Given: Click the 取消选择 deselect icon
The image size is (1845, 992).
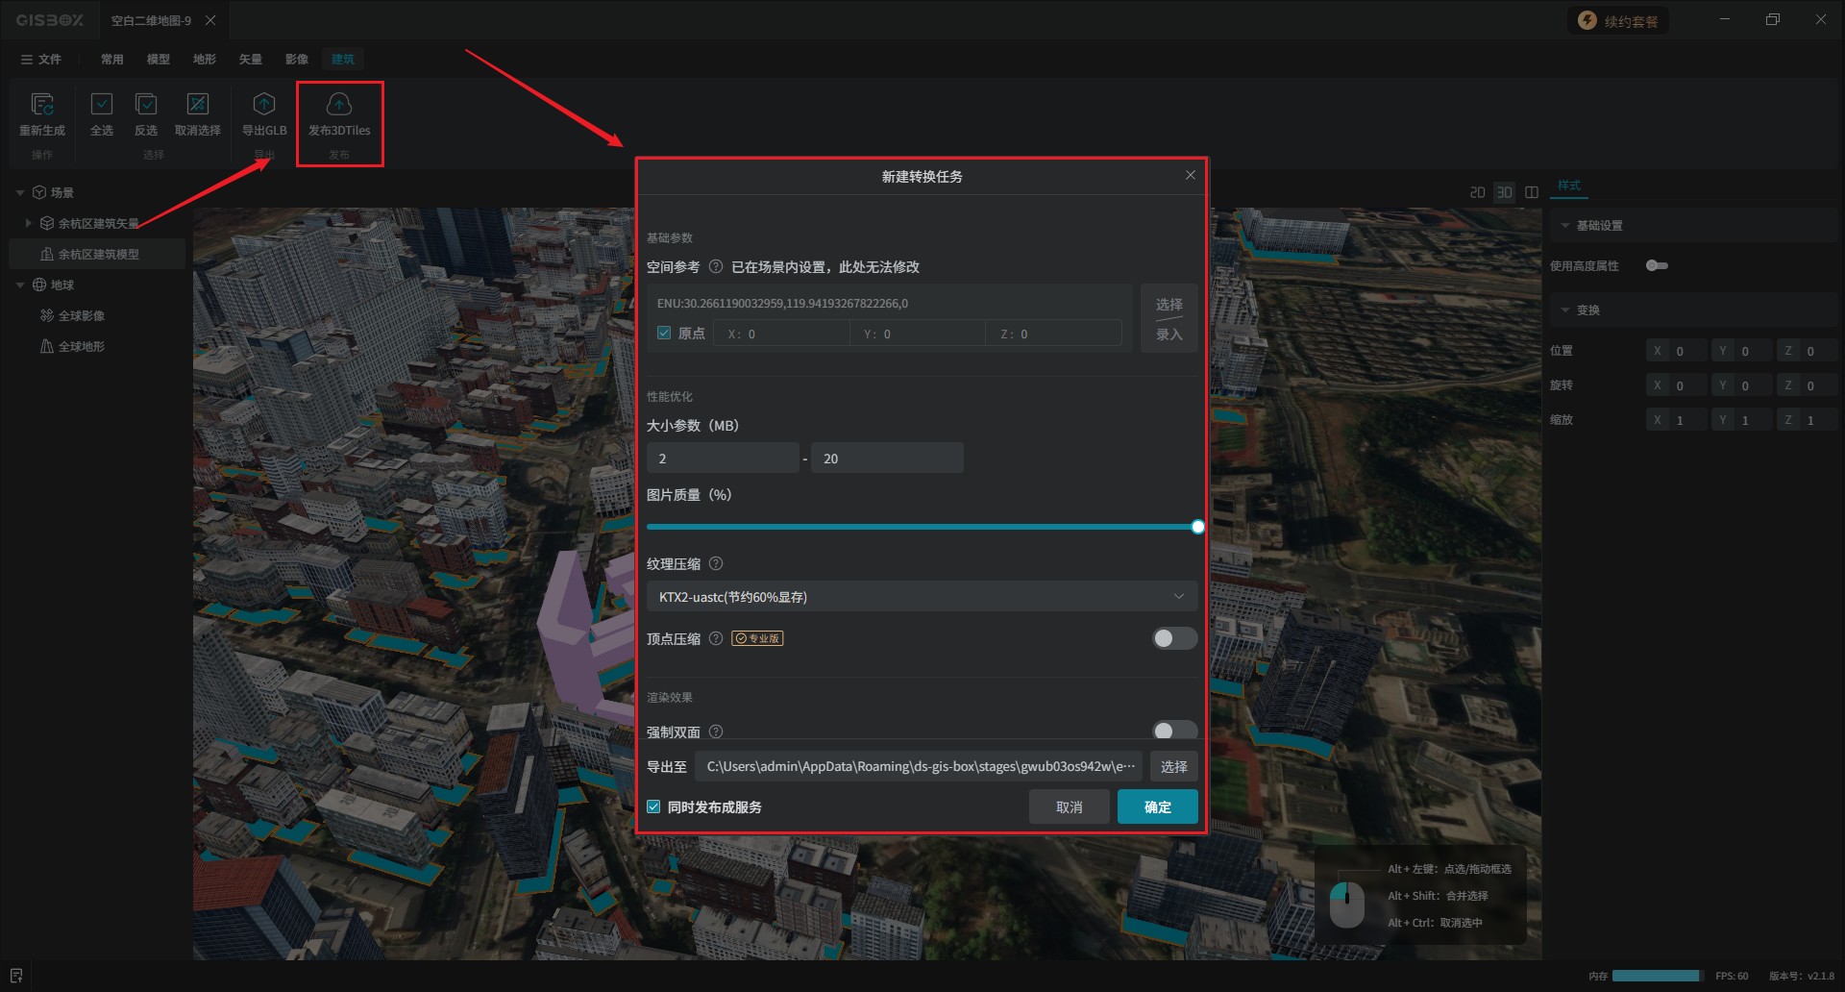Looking at the screenshot, I should click(x=198, y=105).
